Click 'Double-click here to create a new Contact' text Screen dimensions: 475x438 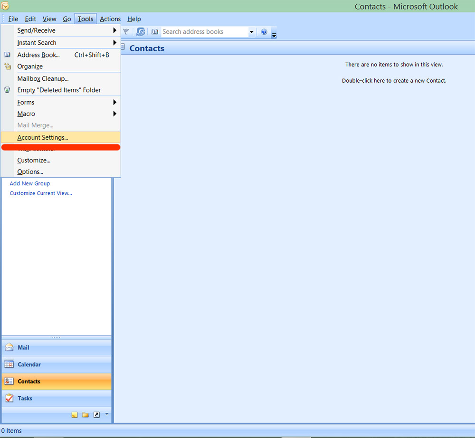click(x=394, y=81)
